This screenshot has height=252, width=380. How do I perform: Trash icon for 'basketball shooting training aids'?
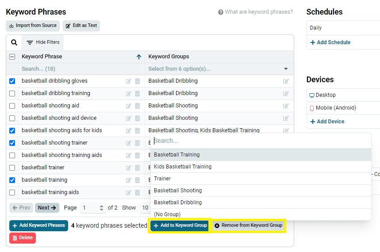coord(138,155)
